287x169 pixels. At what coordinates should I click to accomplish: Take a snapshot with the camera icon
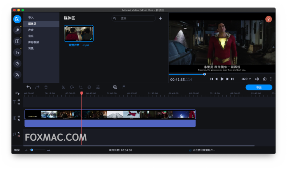coord(265,79)
